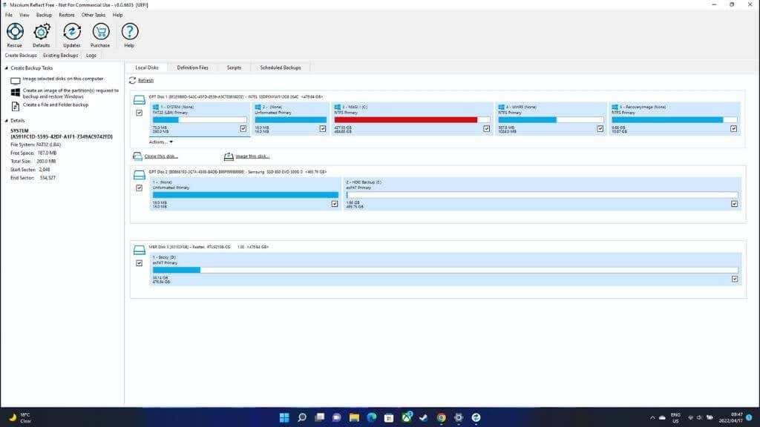Click the File and Folder backup document icon
Image resolution: width=760 pixels, height=427 pixels.
[16, 106]
